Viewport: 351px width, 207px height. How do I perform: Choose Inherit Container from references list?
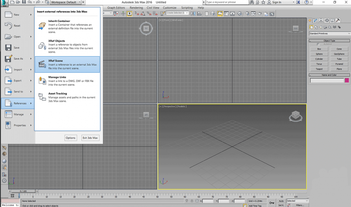(67, 26)
